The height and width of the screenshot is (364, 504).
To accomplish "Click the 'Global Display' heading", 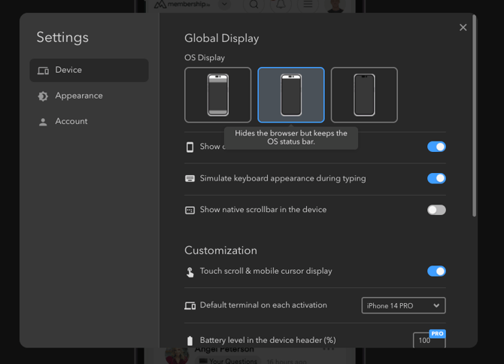I will (221, 38).
